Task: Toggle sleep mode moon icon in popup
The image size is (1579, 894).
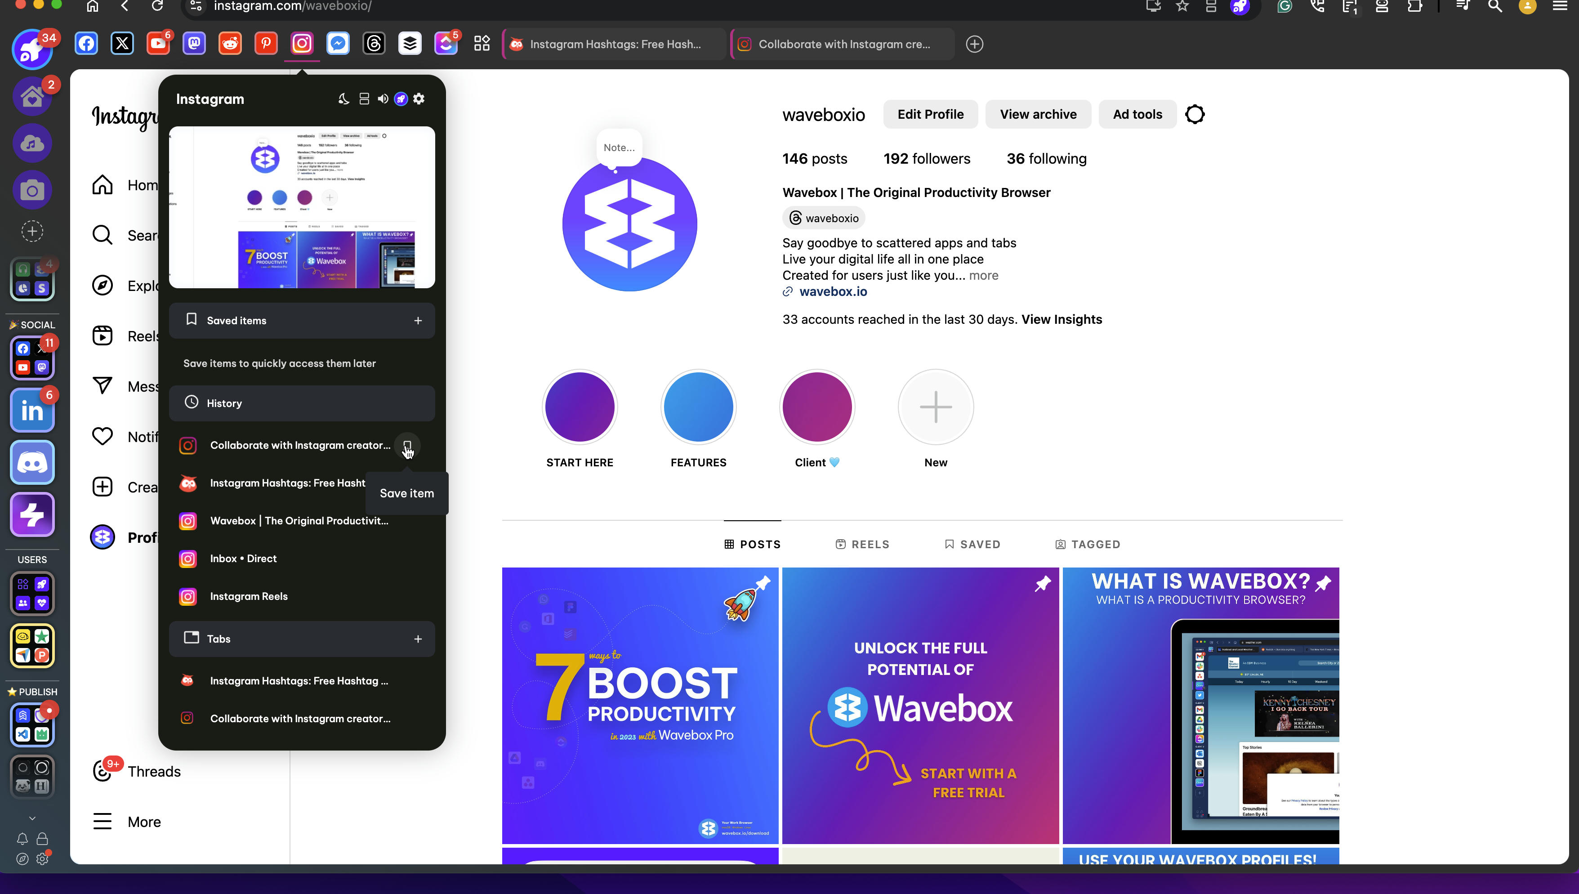Action: 343,99
